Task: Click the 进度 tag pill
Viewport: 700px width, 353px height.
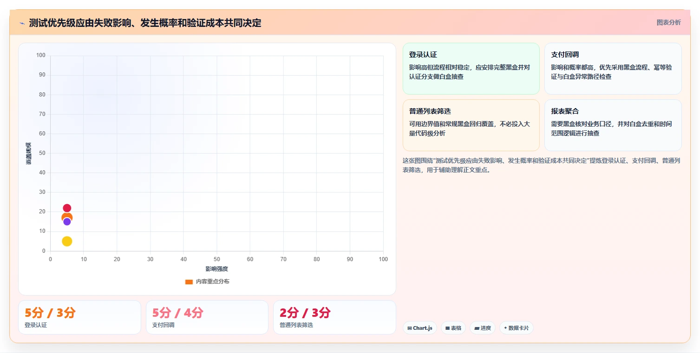Action: [x=483, y=328]
